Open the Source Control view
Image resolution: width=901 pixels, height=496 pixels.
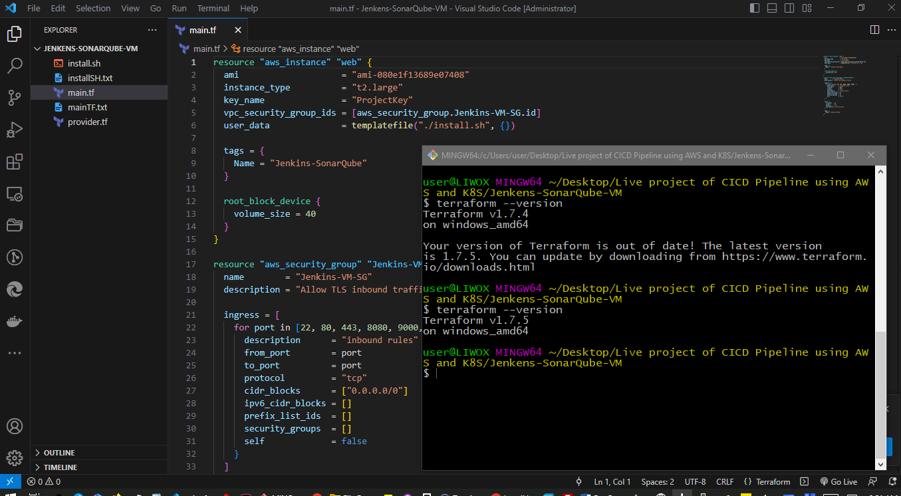[x=15, y=98]
